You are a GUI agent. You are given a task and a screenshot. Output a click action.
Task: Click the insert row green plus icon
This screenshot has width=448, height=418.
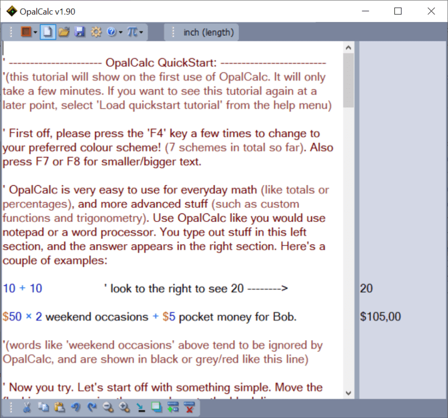173,407
